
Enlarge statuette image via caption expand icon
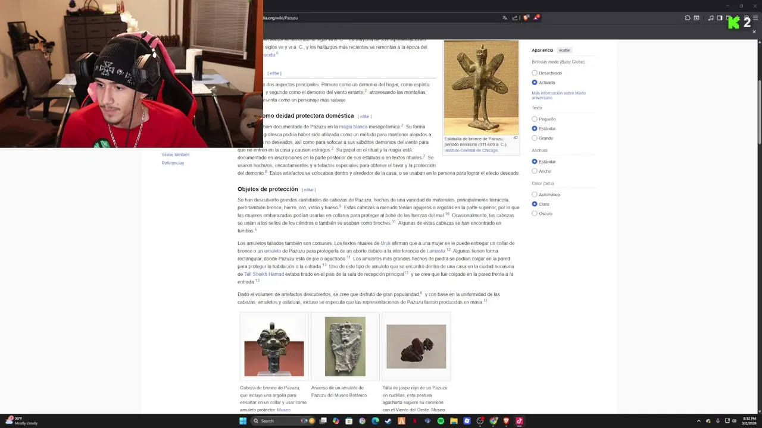click(516, 138)
